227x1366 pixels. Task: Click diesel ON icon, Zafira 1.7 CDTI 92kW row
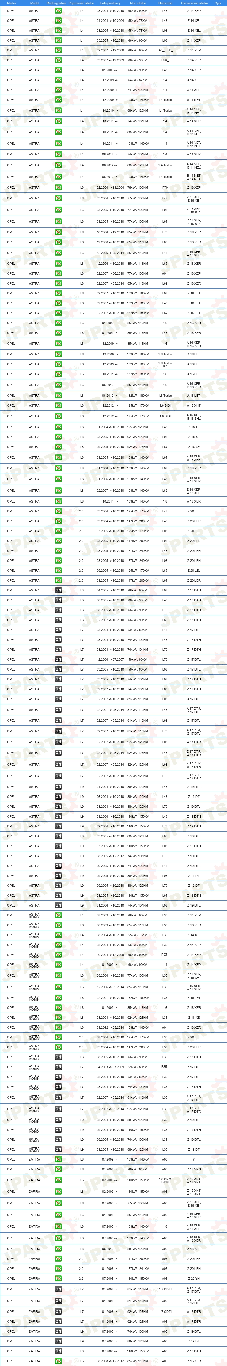[58, 1312]
